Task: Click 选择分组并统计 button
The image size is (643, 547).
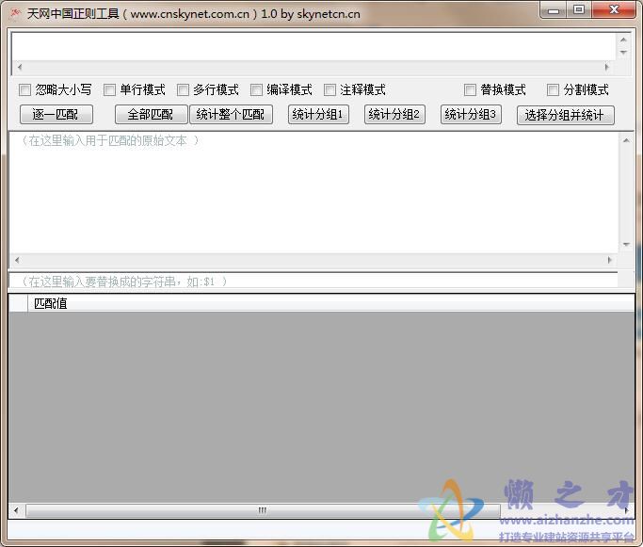Action: (x=566, y=115)
